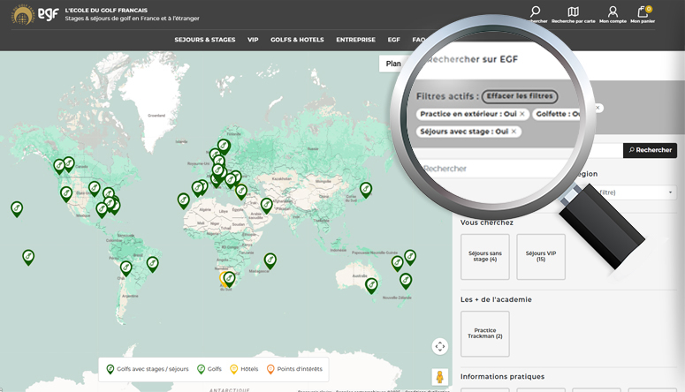
Task: Open Mon compte user icon
Action: [x=613, y=11]
